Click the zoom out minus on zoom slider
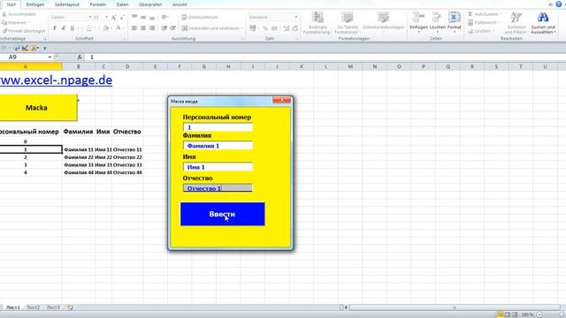Screen dimensions: 566x318 (539, 314)
